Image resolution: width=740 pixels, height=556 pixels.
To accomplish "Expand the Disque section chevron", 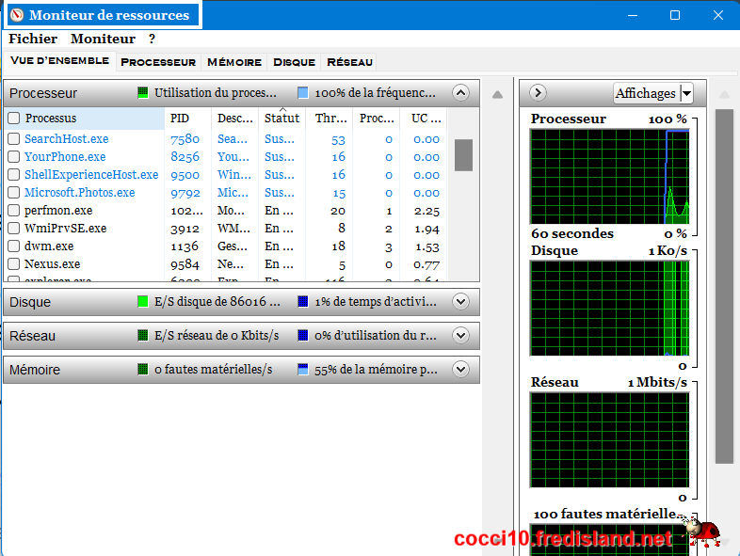I will pyautogui.click(x=460, y=302).
